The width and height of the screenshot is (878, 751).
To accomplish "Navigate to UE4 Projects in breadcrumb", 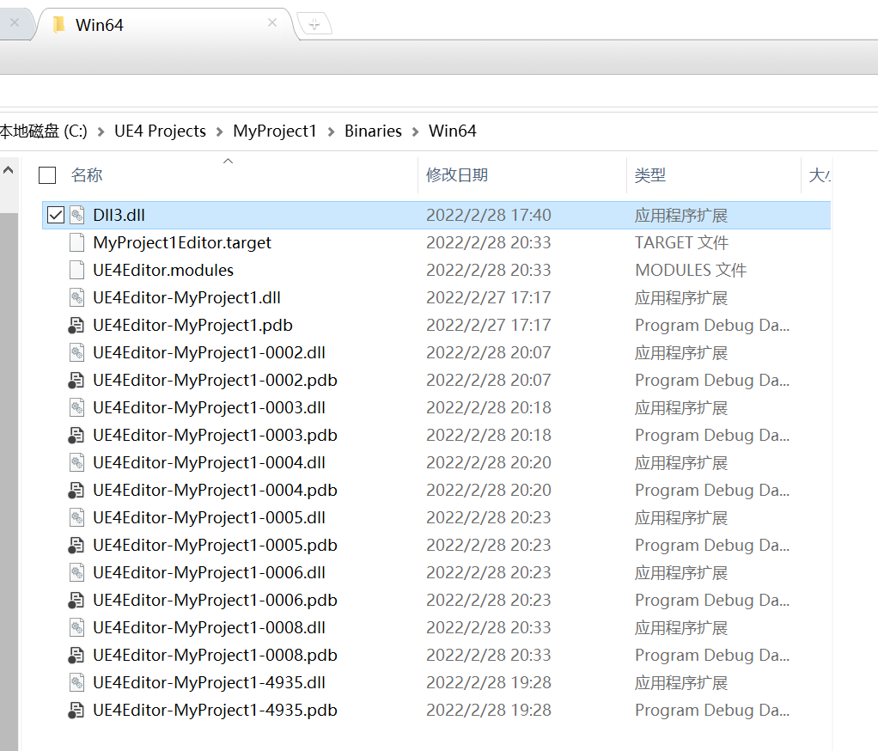I will coord(160,131).
